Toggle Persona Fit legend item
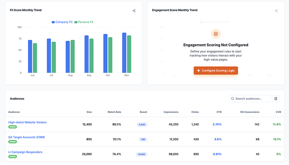The height and width of the screenshot is (165, 289). point(84,22)
